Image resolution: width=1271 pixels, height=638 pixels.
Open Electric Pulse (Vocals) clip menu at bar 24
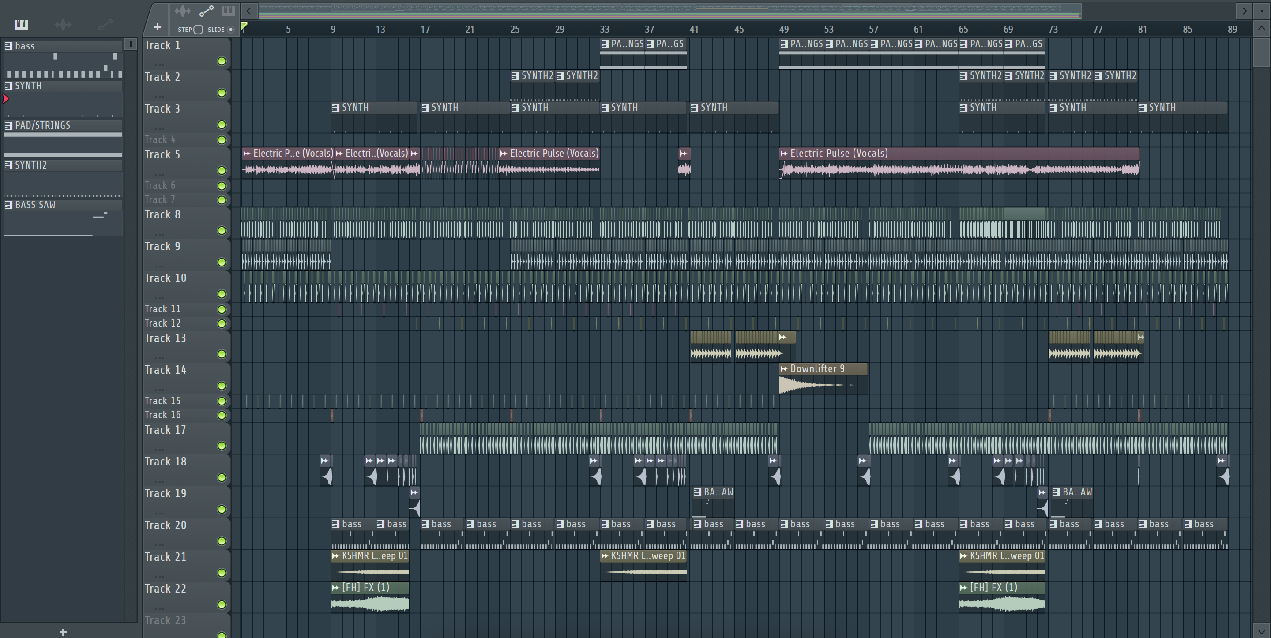tap(503, 154)
